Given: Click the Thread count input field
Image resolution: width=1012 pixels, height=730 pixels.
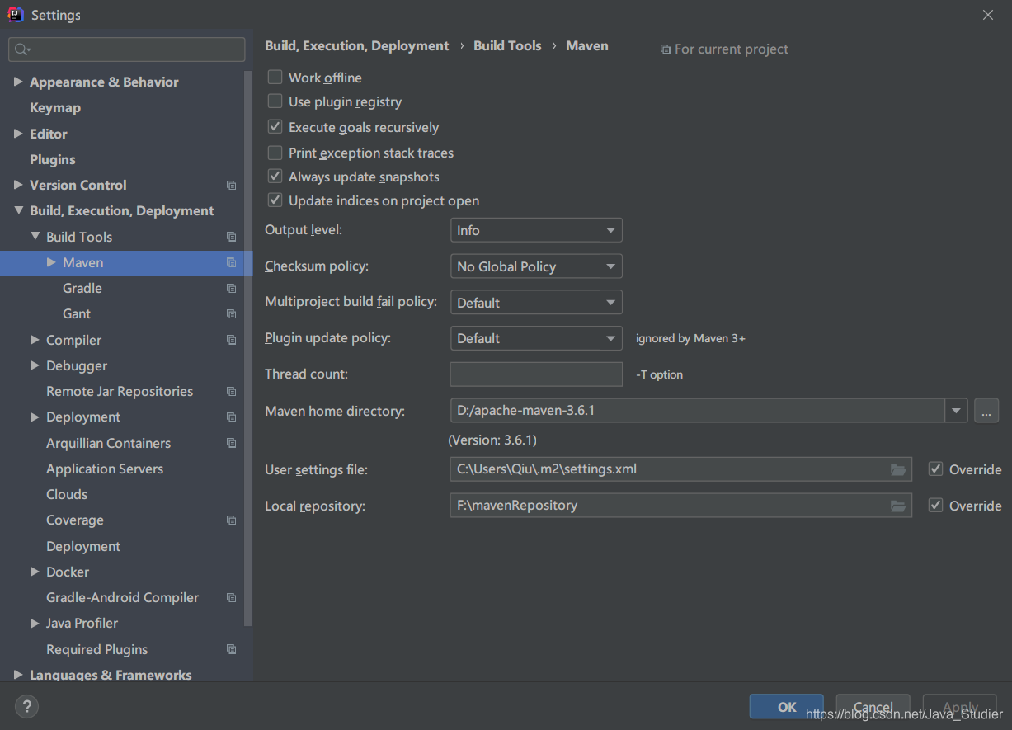Looking at the screenshot, I should click(536, 374).
